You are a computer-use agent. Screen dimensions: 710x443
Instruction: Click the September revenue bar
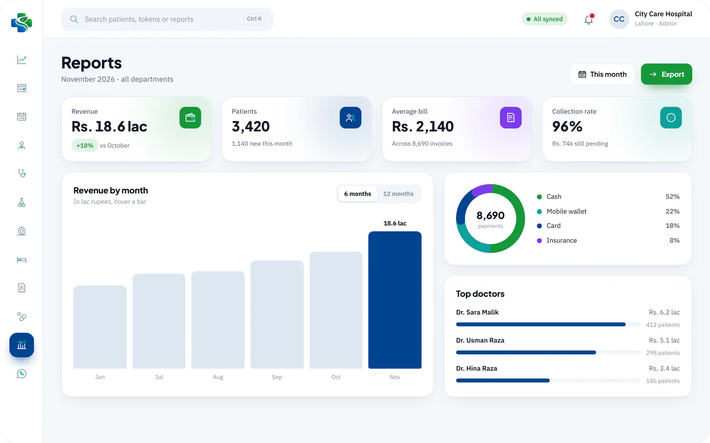pos(277,315)
